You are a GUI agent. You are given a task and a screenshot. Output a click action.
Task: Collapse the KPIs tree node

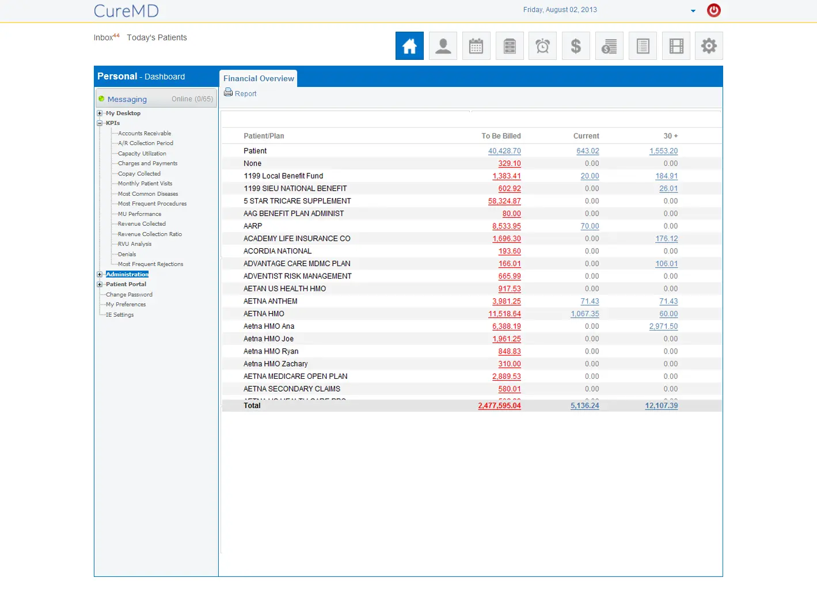[x=100, y=123]
